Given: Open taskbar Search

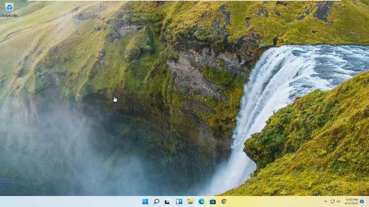Looking at the screenshot, I should click(x=156, y=202).
